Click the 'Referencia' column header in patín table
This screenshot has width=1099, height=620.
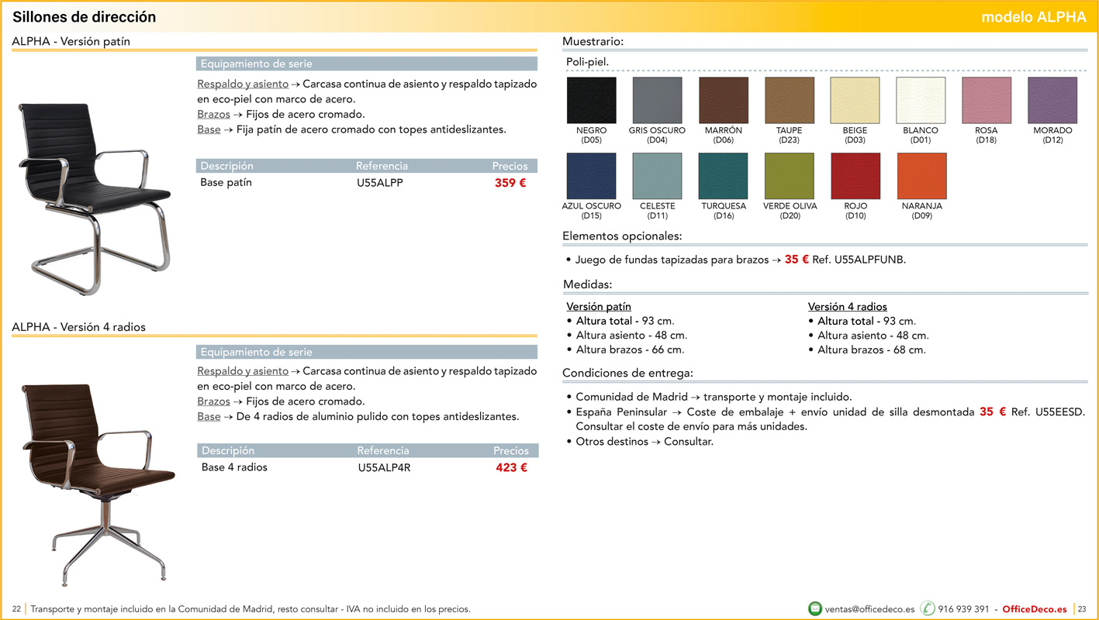point(382,166)
